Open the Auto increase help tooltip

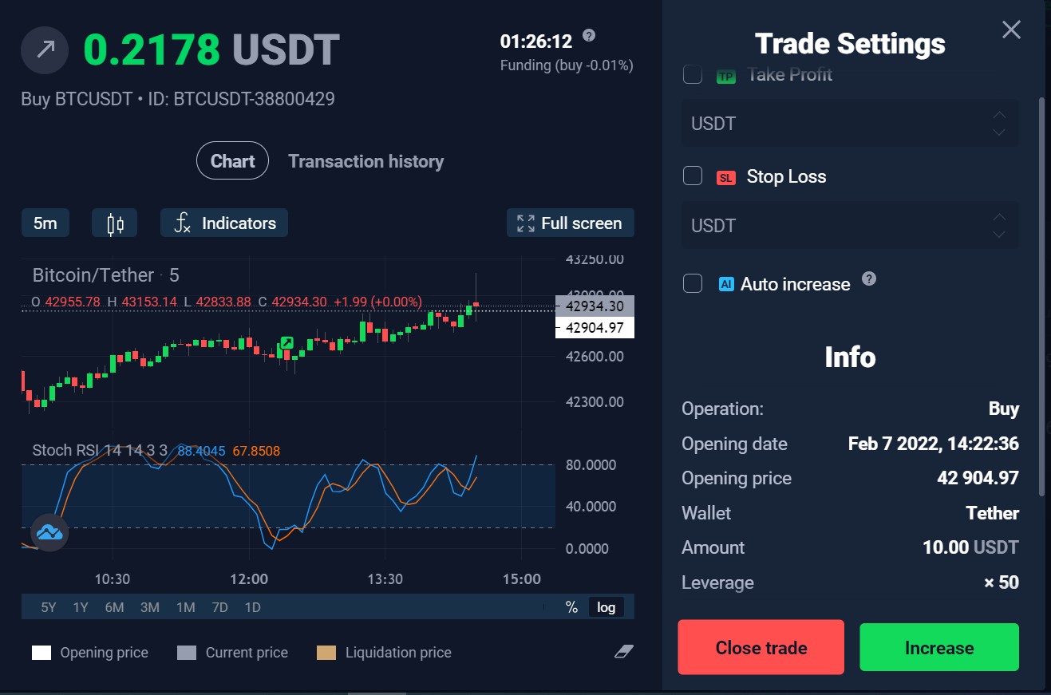pos(869,279)
